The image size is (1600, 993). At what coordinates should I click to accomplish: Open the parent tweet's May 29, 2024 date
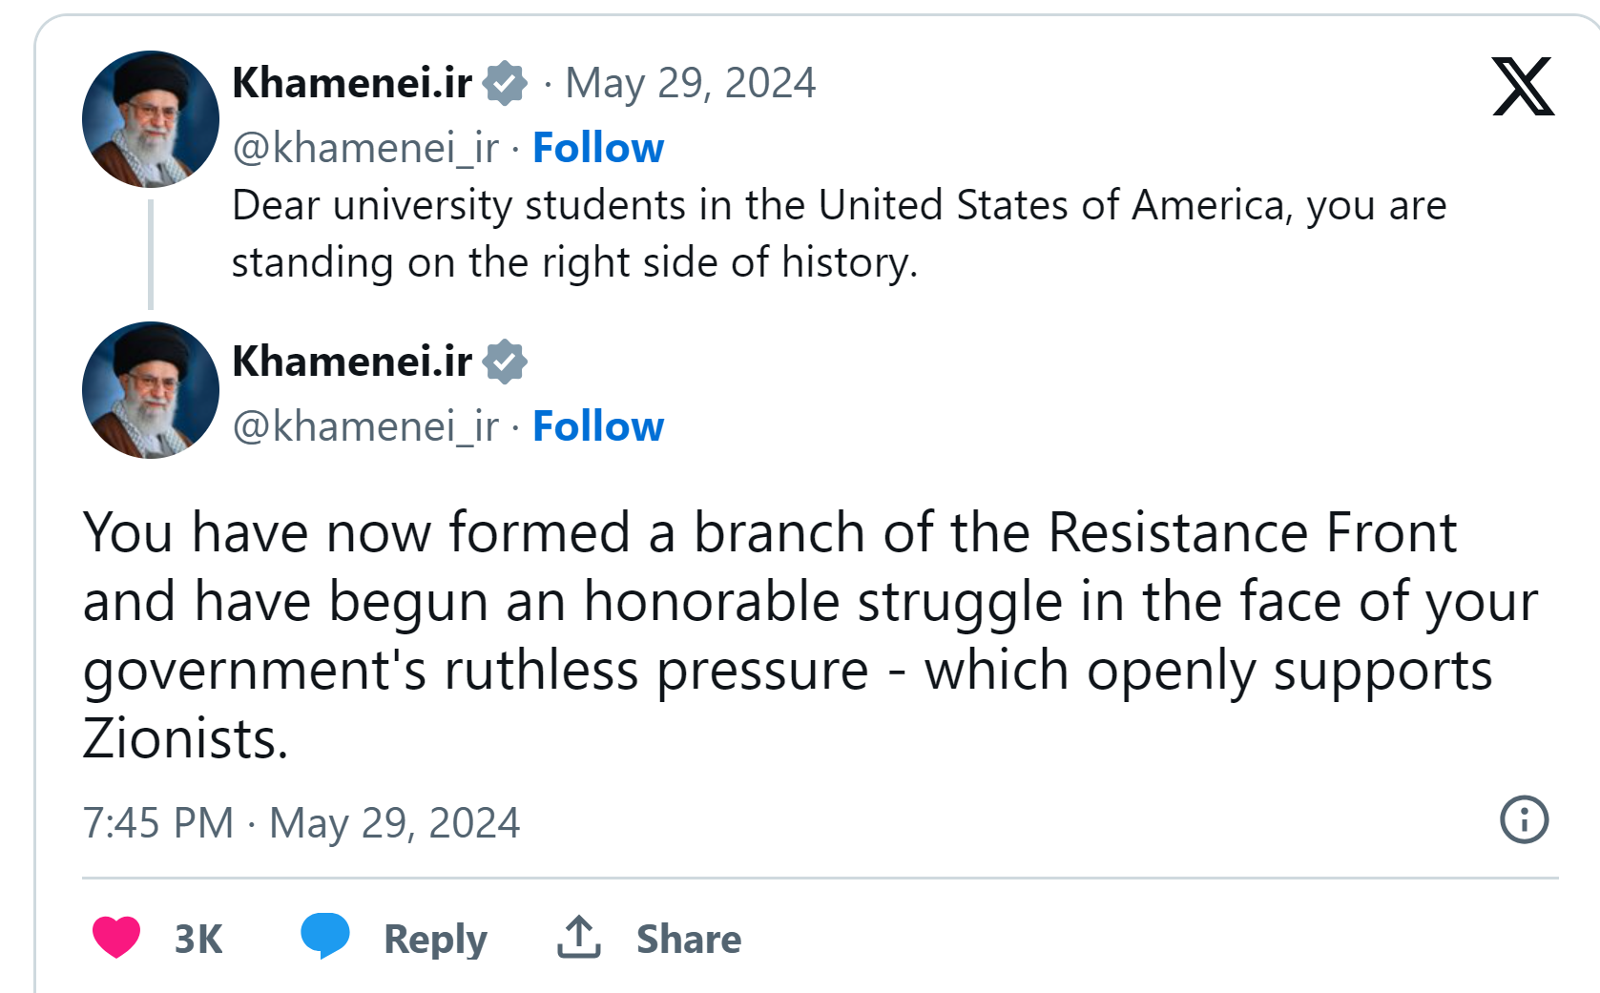click(690, 83)
